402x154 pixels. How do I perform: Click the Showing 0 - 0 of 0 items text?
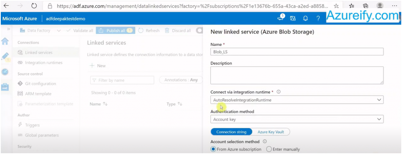(x=113, y=93)
